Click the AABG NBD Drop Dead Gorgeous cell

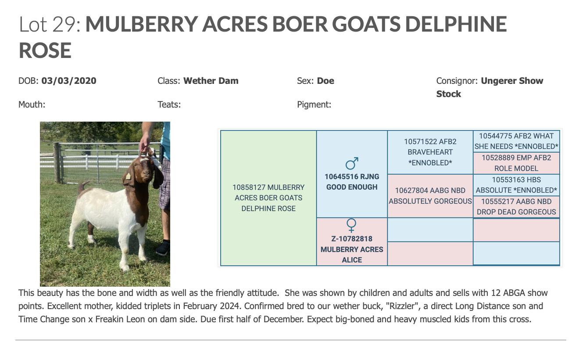click(x=516, y=207)
